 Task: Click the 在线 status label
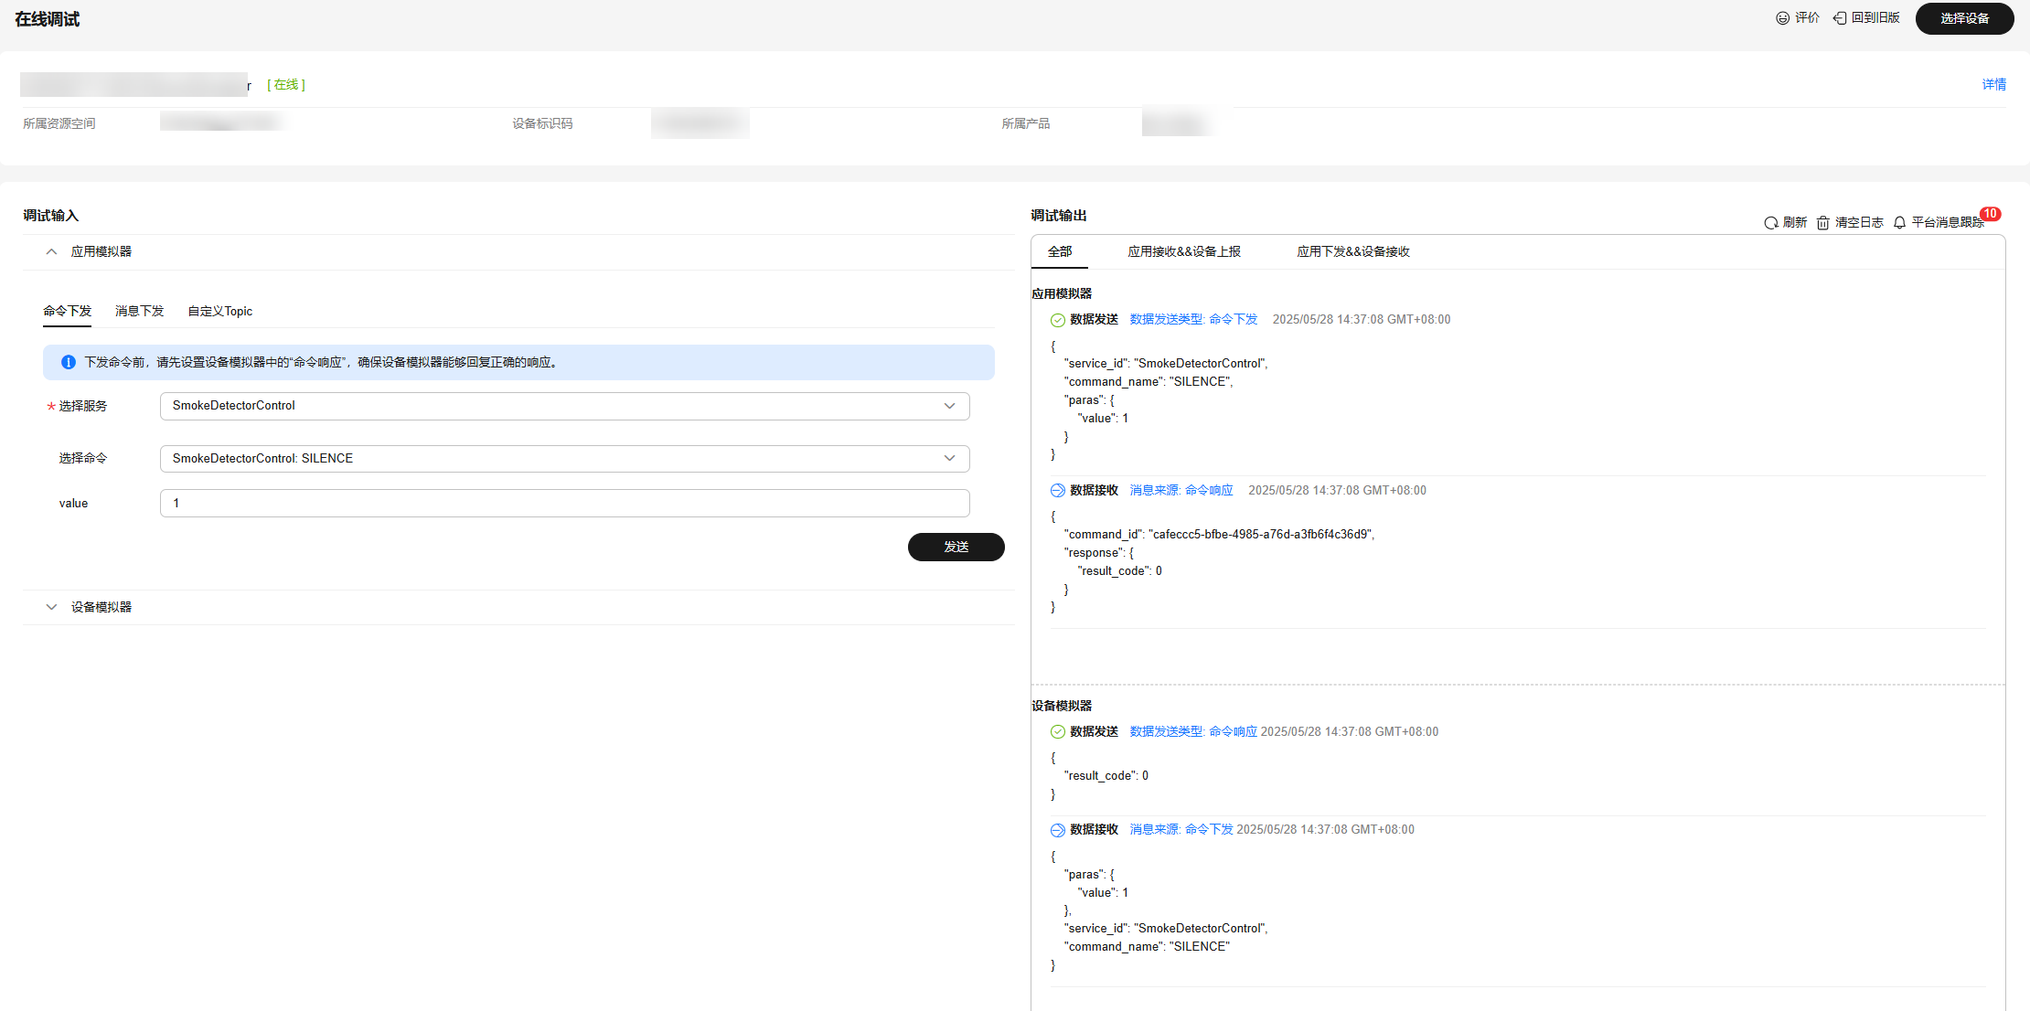coord(286,85)
